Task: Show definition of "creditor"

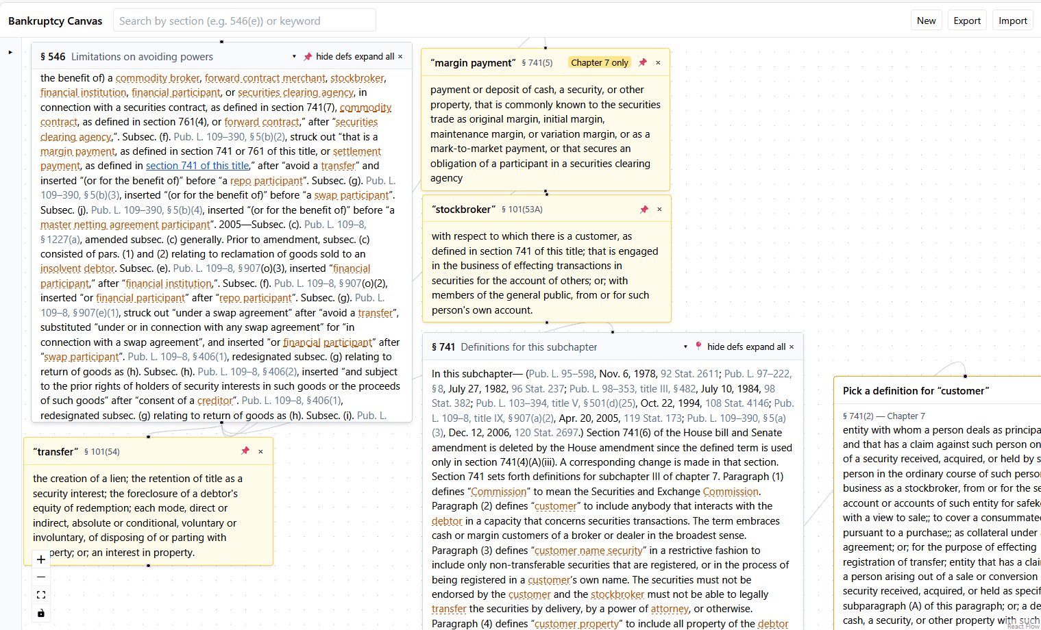Action: 215,401
